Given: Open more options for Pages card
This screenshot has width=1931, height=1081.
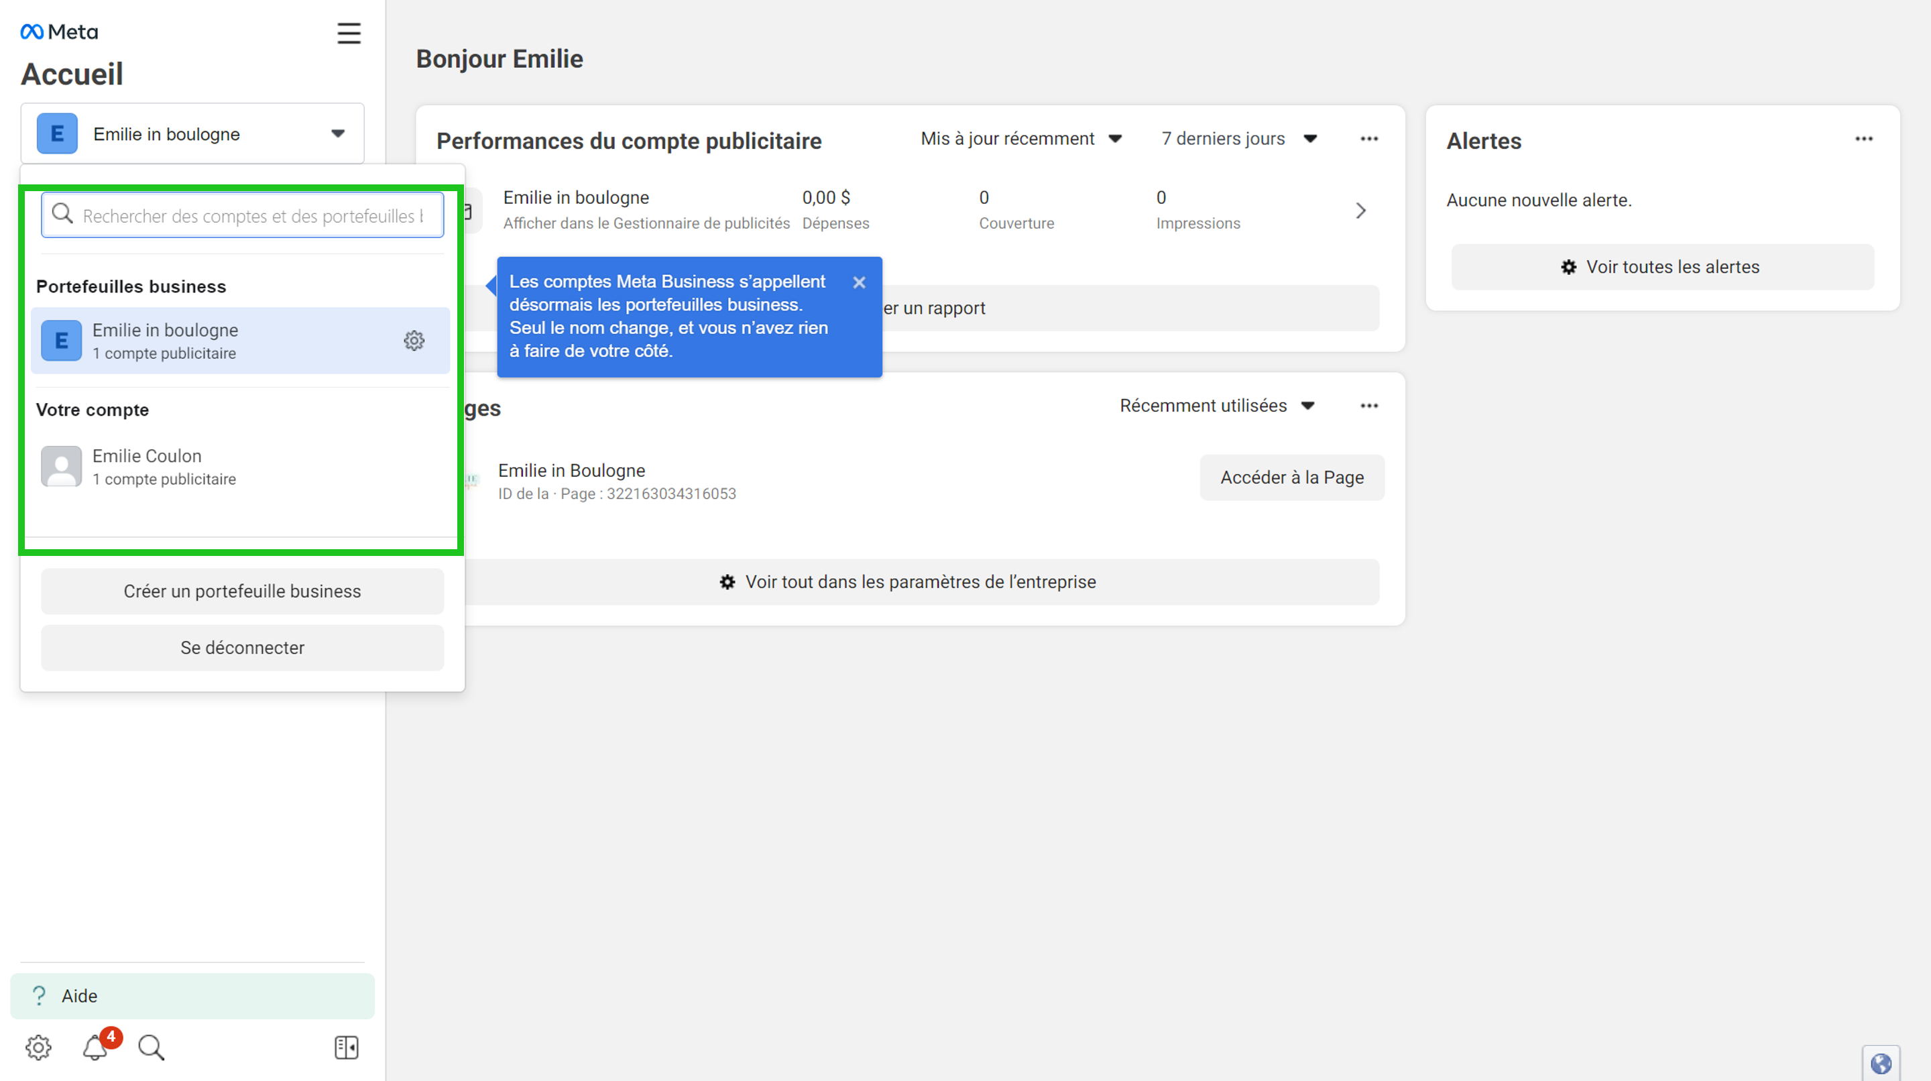Looking at the screenshot, I should [1368, 406].
